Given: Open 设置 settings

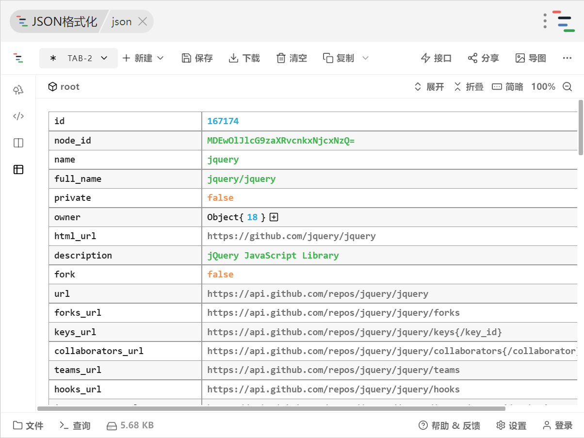Looking at the screenshot, I should [x=511, y=425].
